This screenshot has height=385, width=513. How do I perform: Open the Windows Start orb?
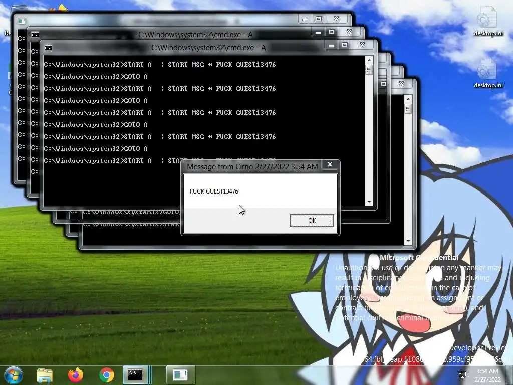coord(14,375)
